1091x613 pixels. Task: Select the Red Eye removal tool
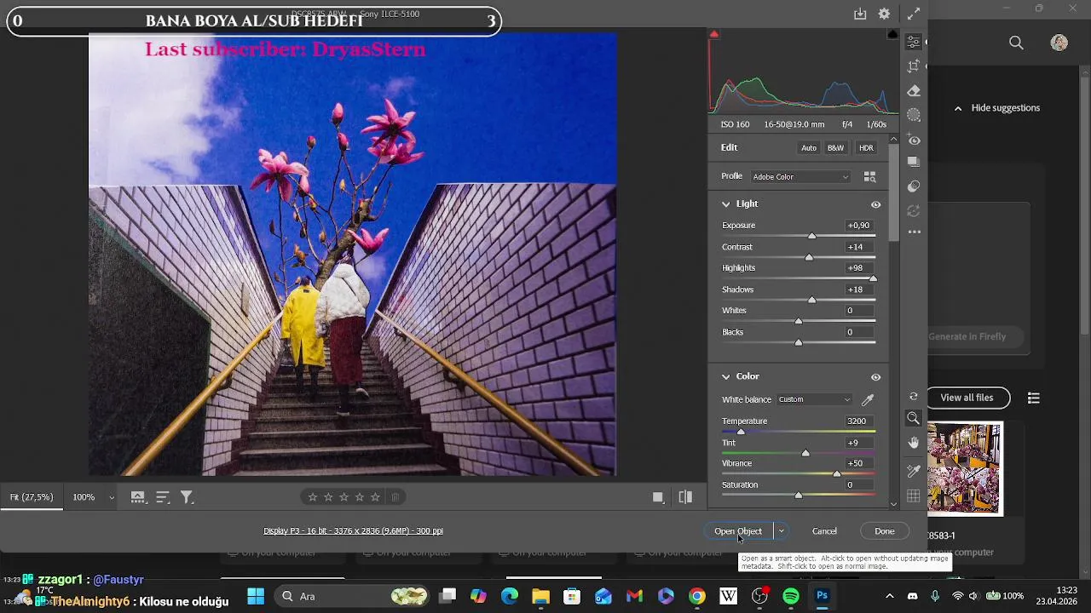914,139
